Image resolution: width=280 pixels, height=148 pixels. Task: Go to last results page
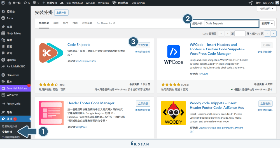(x=274, y=34)
